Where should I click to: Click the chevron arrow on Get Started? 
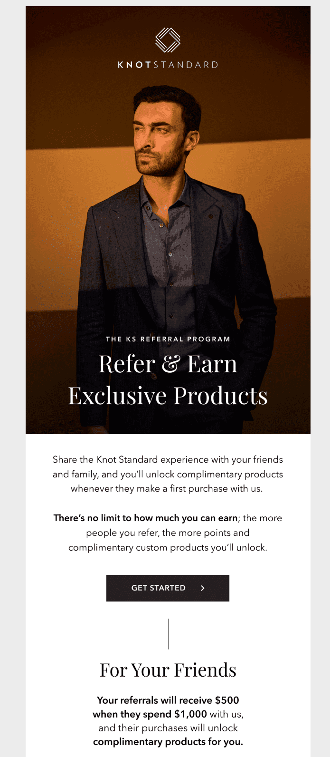click(x=203, y=588)
